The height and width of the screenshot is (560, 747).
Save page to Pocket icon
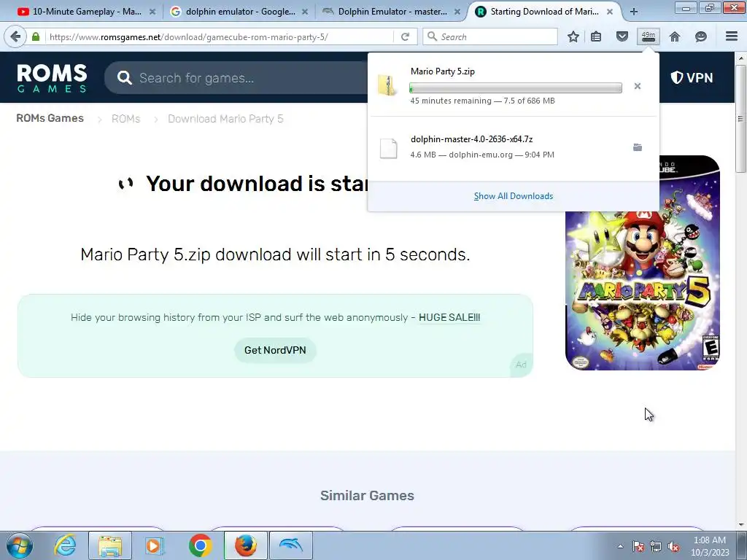click(x=622, y=36)
